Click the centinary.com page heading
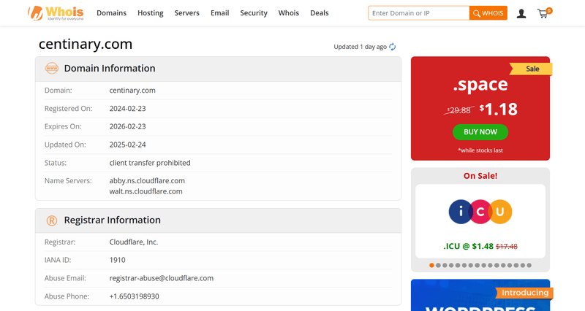Image resolution: width=585 pixels, height=311 pixels. coord(86,44)
